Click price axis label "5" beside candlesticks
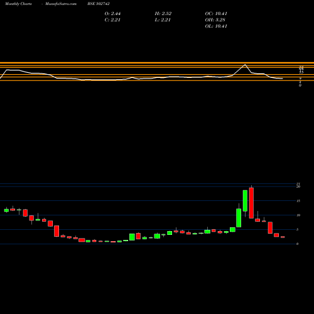This screenshot has height=314, width=314. (298, 230)
